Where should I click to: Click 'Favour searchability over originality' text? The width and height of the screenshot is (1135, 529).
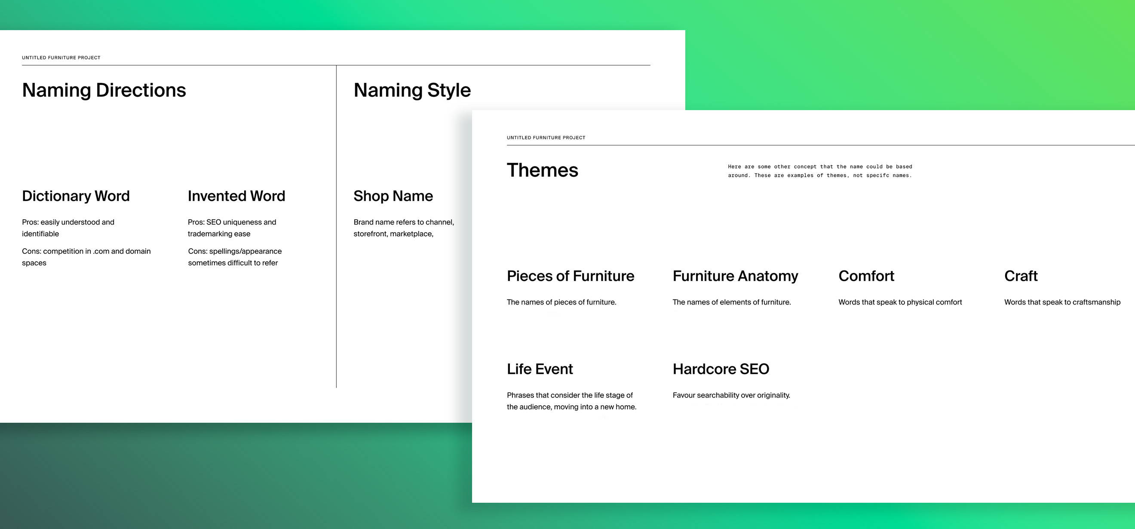coord(731,395)
